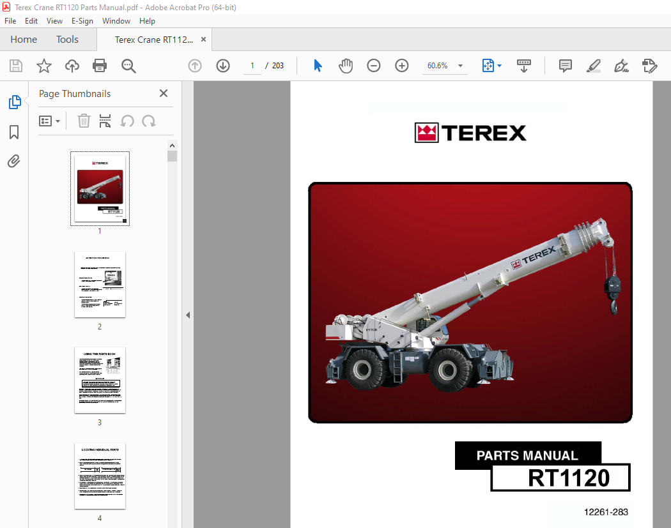Click the page number input field
Image resolution: width=671 pixels, height=528 pixels.
252,66
